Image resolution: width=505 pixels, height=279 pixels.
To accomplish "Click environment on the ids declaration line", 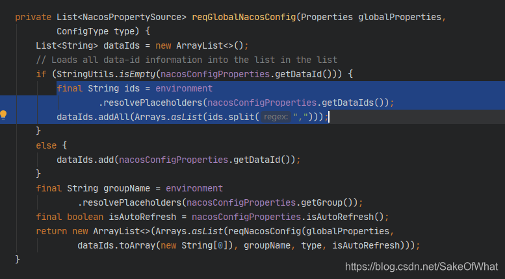I will (x=184, y=88).
